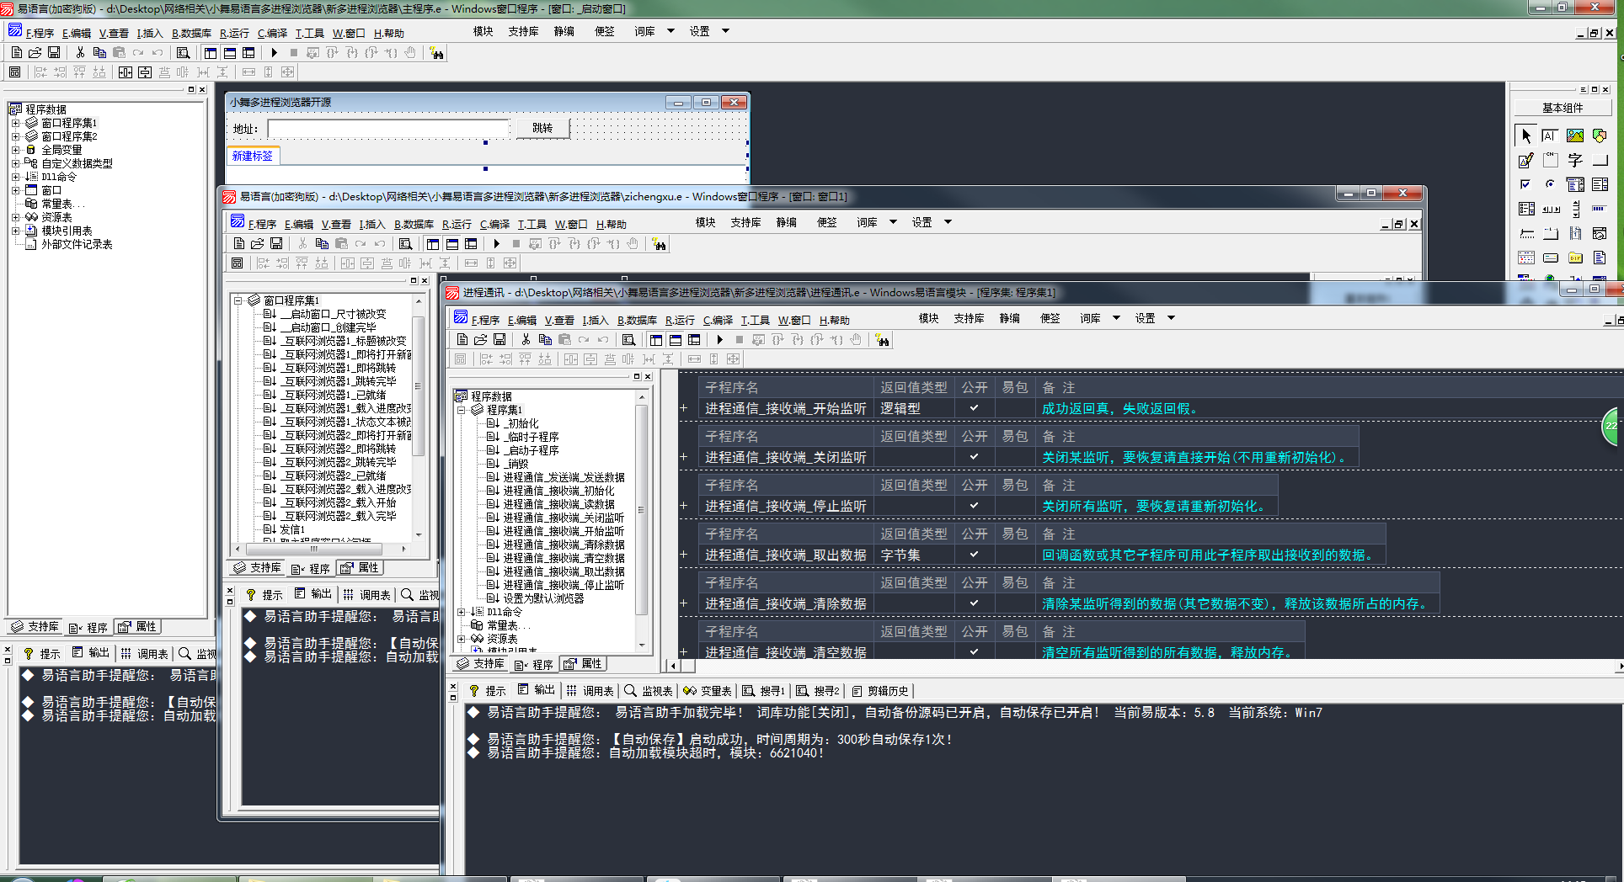The width and height of the screenshot is (1624, 882).
Task: Click binoculars icon in zichengxu.e window toolbar
Action: (x=659, y=244)
